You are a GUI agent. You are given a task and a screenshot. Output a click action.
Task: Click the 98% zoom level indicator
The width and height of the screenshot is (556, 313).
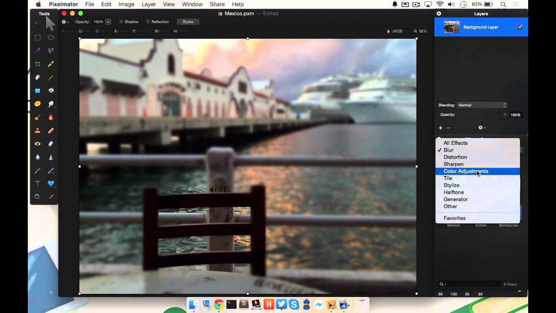[421, 31]
